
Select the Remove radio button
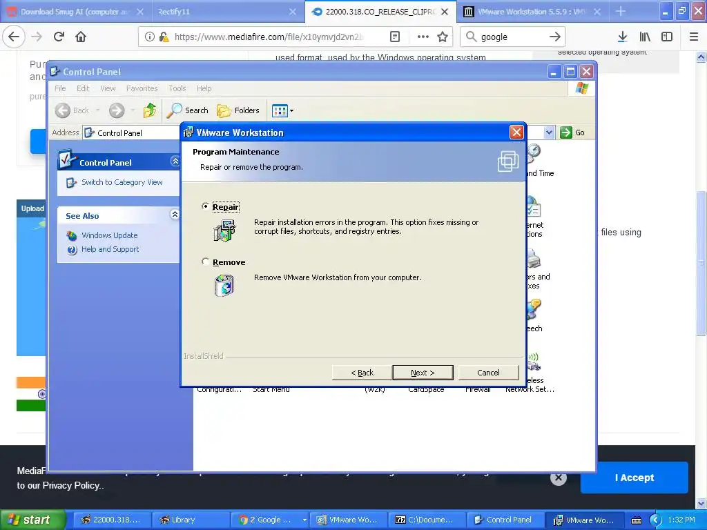[206, 262]
